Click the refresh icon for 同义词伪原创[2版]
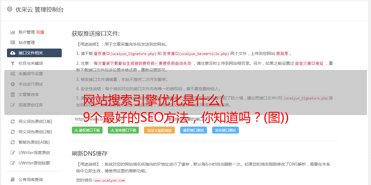This screenshot has height=185, width=371. click(13, 132)
